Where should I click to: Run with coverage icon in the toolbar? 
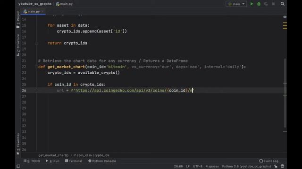coord(266,4)
